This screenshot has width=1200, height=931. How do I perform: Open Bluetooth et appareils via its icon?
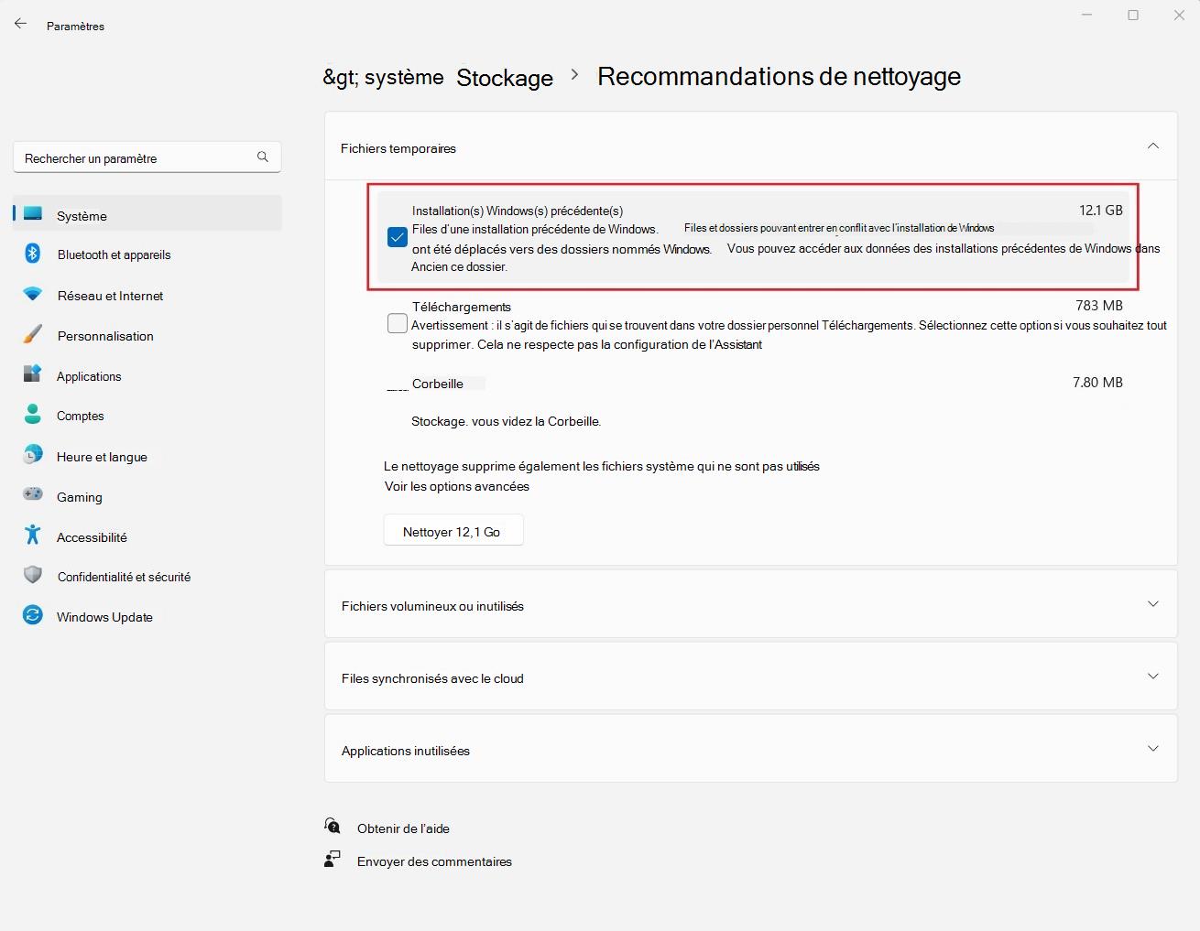33,254
